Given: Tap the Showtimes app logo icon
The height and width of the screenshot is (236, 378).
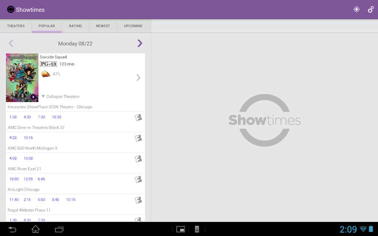Looking at the screenshot, I should (x=11, y=9).
